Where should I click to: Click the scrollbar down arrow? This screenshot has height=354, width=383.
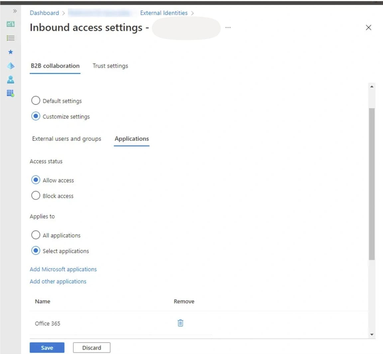coord(372,334)
